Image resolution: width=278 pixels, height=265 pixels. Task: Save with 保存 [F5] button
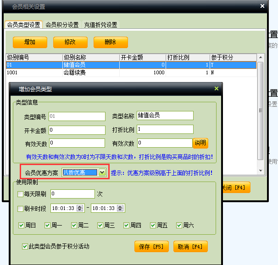tap(151, 247)
